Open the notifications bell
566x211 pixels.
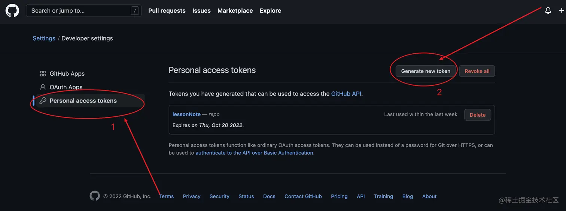click(548, 11)
